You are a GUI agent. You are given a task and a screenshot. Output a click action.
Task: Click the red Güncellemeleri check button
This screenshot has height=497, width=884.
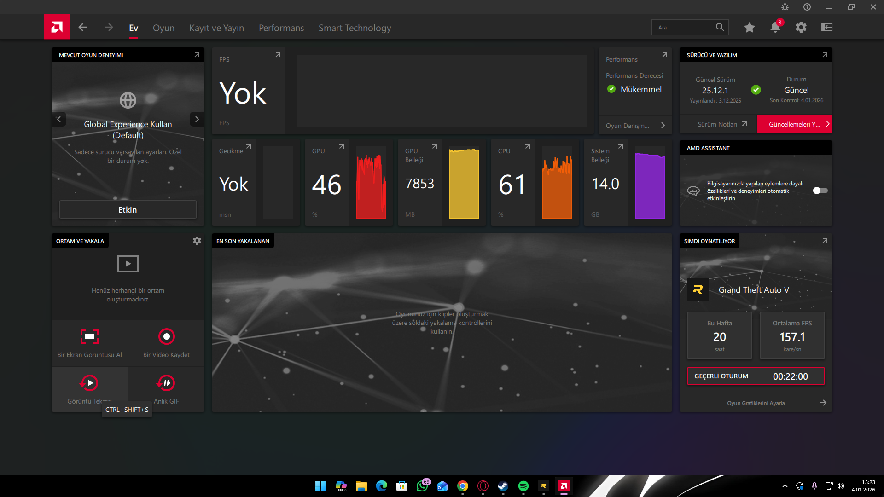795,124
